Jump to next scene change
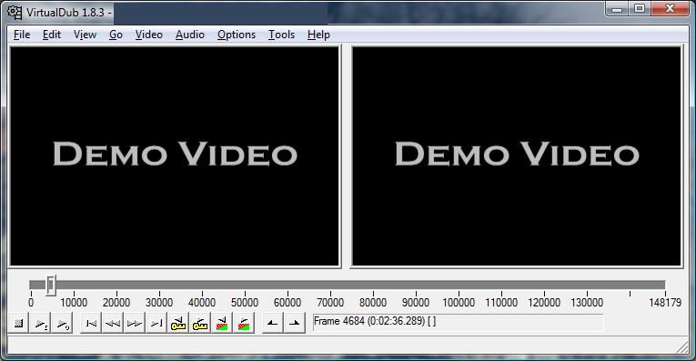 [243, 324]
